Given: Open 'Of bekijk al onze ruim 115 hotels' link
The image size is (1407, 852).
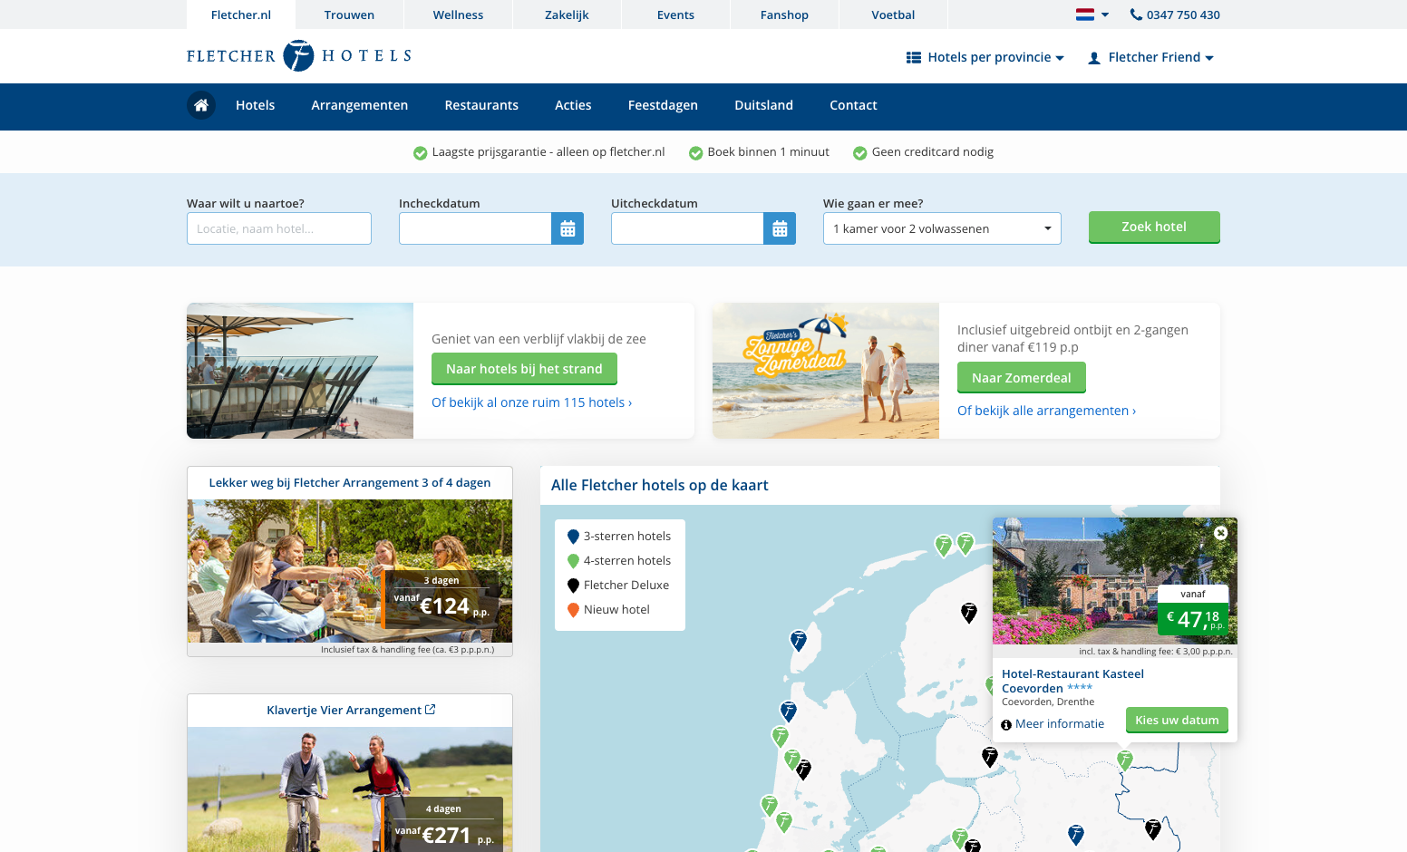Looking at the screenshot, I should (x=531, y=402).
